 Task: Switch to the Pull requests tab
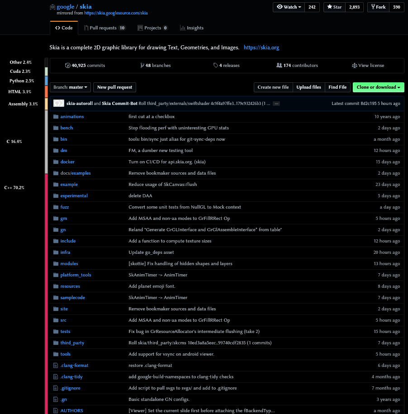point(107,28)
